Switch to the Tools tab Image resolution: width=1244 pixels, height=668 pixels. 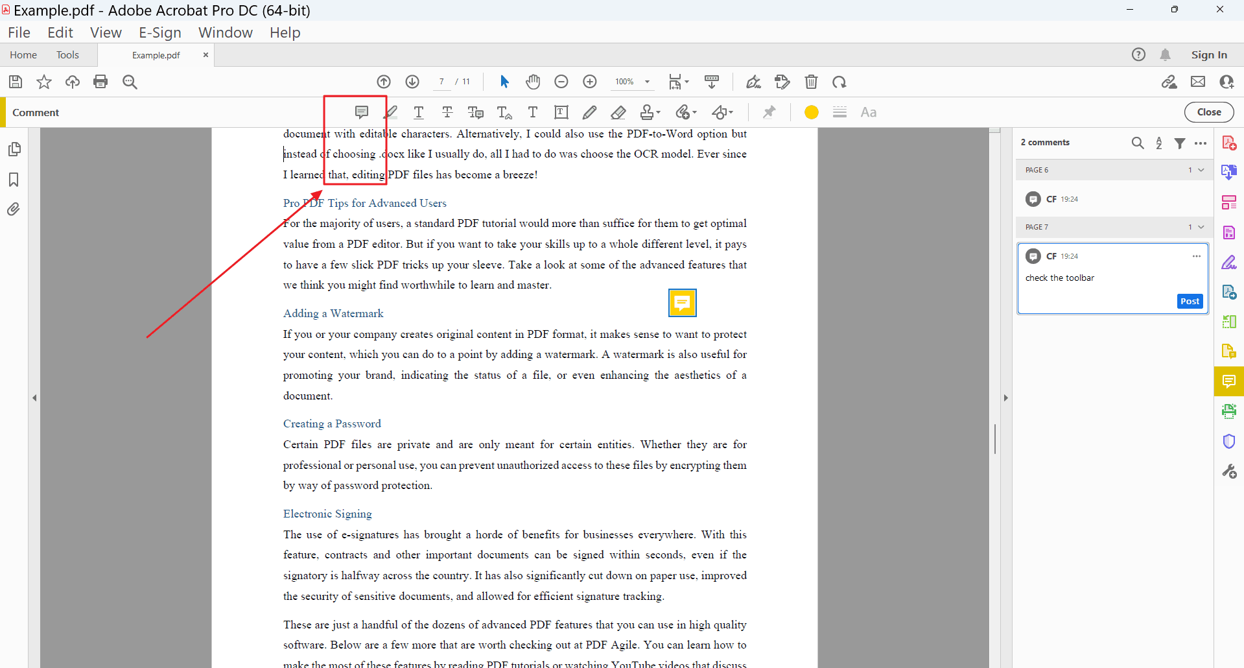pos(67,55)
